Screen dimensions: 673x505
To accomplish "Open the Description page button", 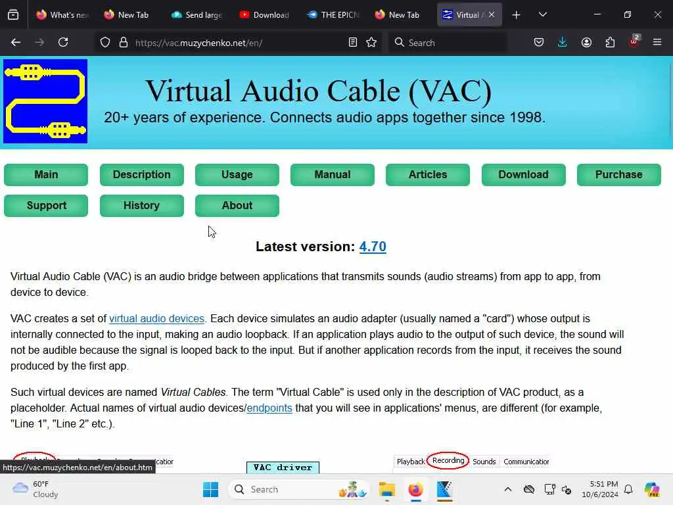I will pyautogui.click(x=142, y=175).
